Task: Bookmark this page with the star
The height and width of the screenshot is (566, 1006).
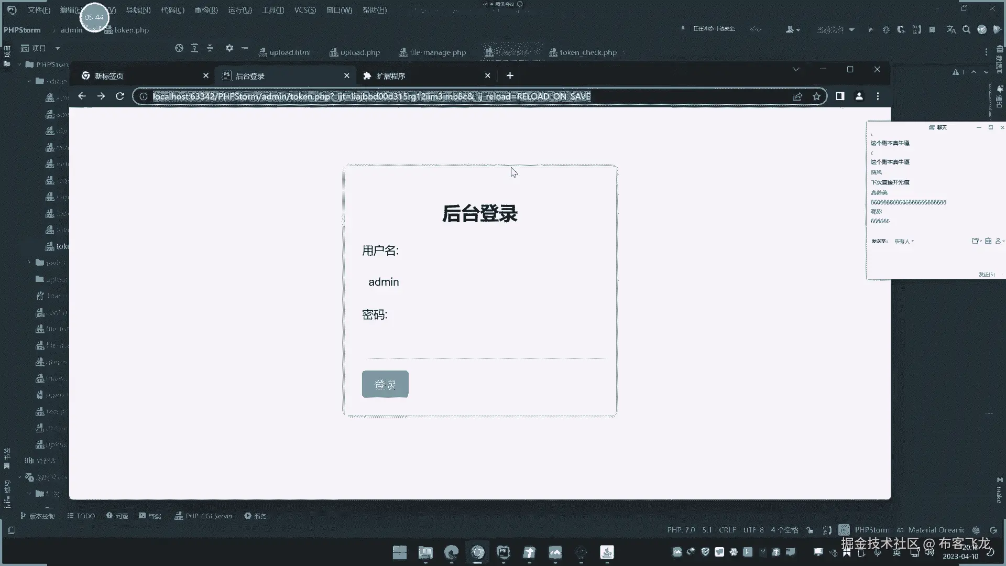Action: pos(816,96)
